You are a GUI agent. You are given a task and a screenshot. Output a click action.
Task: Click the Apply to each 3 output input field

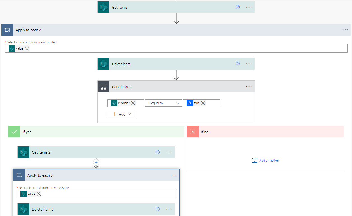pyautogui.click(x=96, y=194)
